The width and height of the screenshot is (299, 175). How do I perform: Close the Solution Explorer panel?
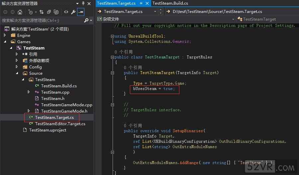[x=89, y=3]
